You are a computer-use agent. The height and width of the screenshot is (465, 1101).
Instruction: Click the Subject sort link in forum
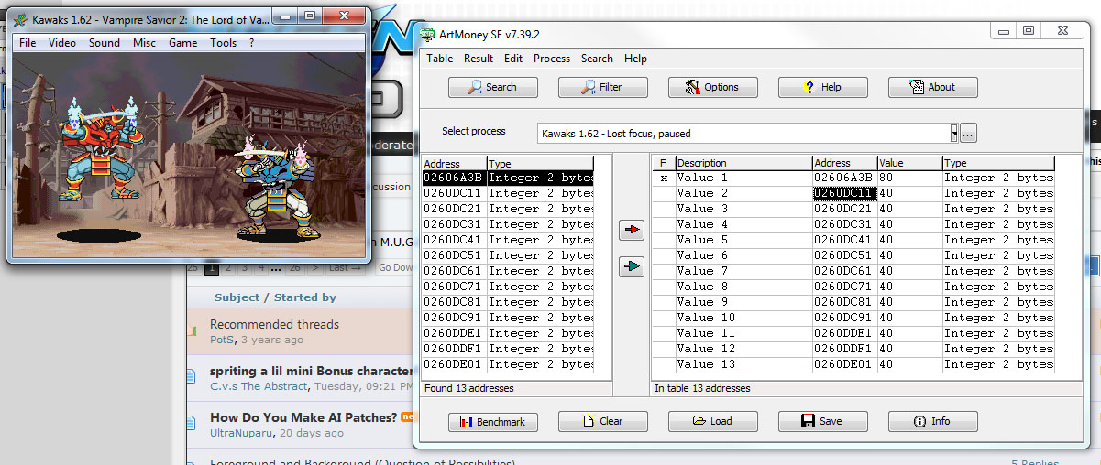coord(237,297)
